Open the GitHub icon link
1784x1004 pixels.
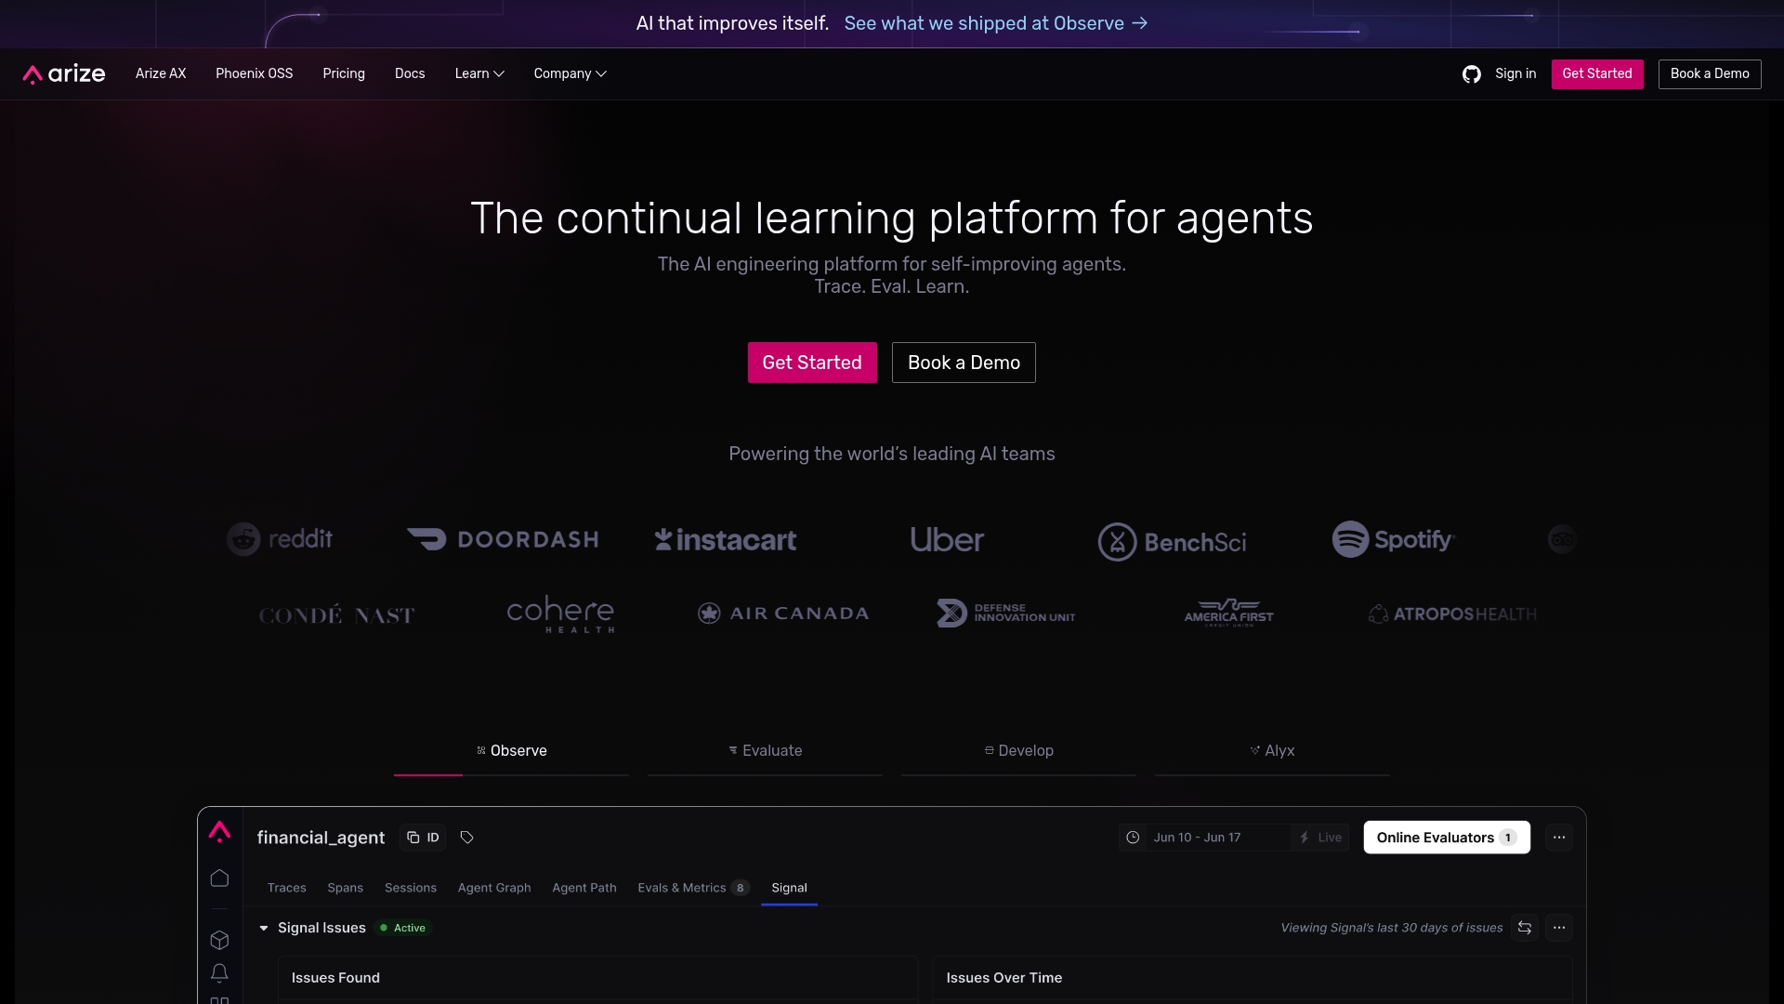(1471, 74)
